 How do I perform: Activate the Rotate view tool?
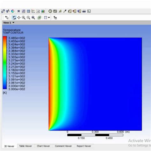pyautogui.click(x=14, y=18)
